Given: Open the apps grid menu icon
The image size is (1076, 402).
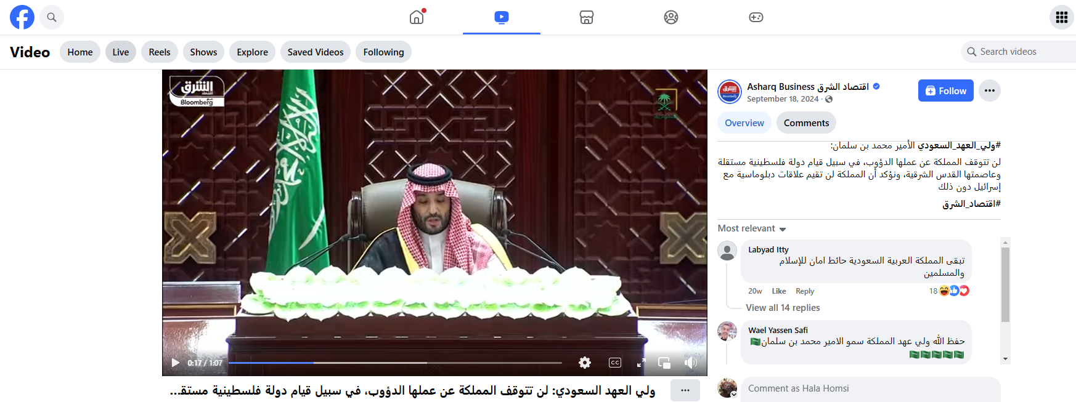Looking at the screenshot, I should 1061,17.
